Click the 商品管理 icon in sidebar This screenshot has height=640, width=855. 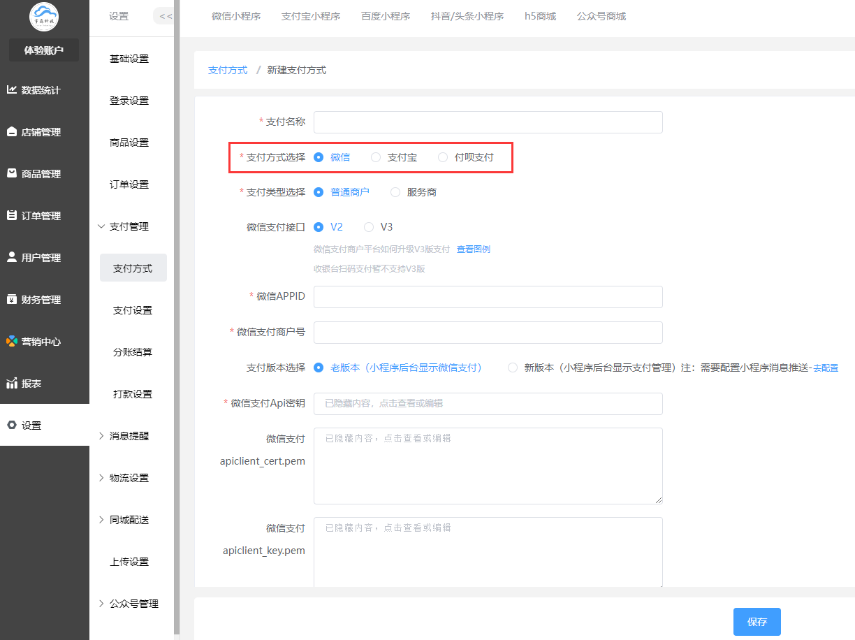click(x=12, y=173)
